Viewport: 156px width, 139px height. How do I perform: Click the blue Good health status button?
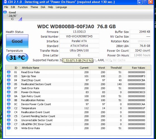17,41
